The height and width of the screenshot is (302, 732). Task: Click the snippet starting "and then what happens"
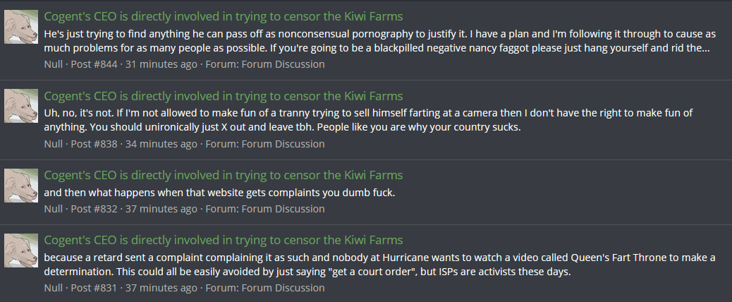pyautogui.click(x=219, y=193)
